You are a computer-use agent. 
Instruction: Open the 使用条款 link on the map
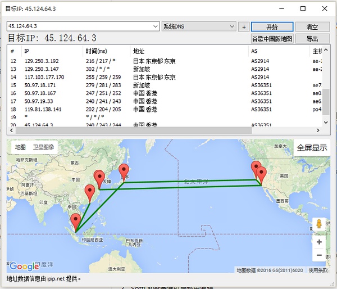coord(318,270)
